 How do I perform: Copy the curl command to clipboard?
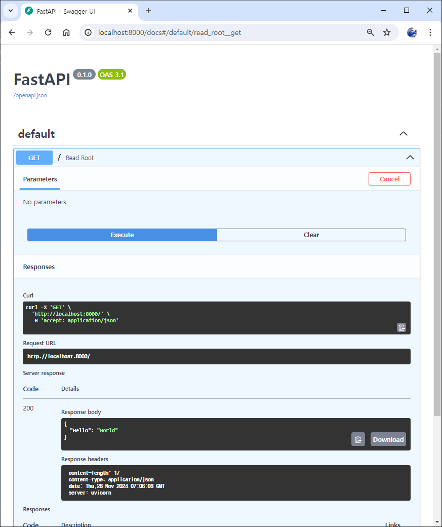401,327
